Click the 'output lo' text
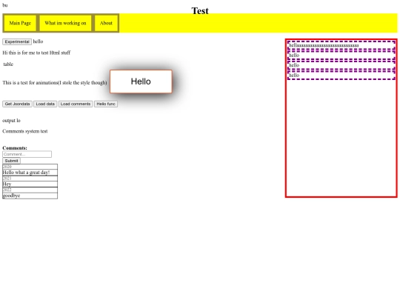400x300 pixels. point(11,121)
